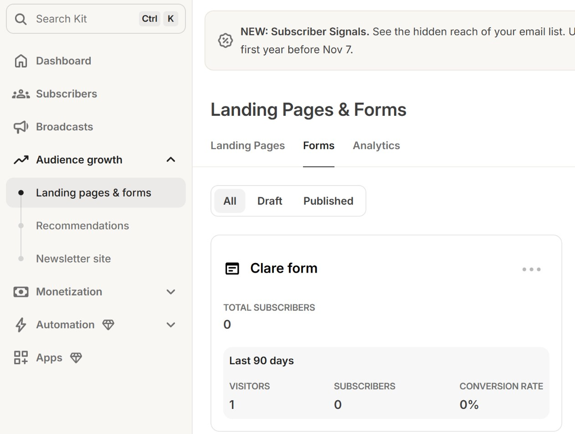Click the Dashboard home icon
The height and width of the screenshot is (434, 575).
click(21, 61)
